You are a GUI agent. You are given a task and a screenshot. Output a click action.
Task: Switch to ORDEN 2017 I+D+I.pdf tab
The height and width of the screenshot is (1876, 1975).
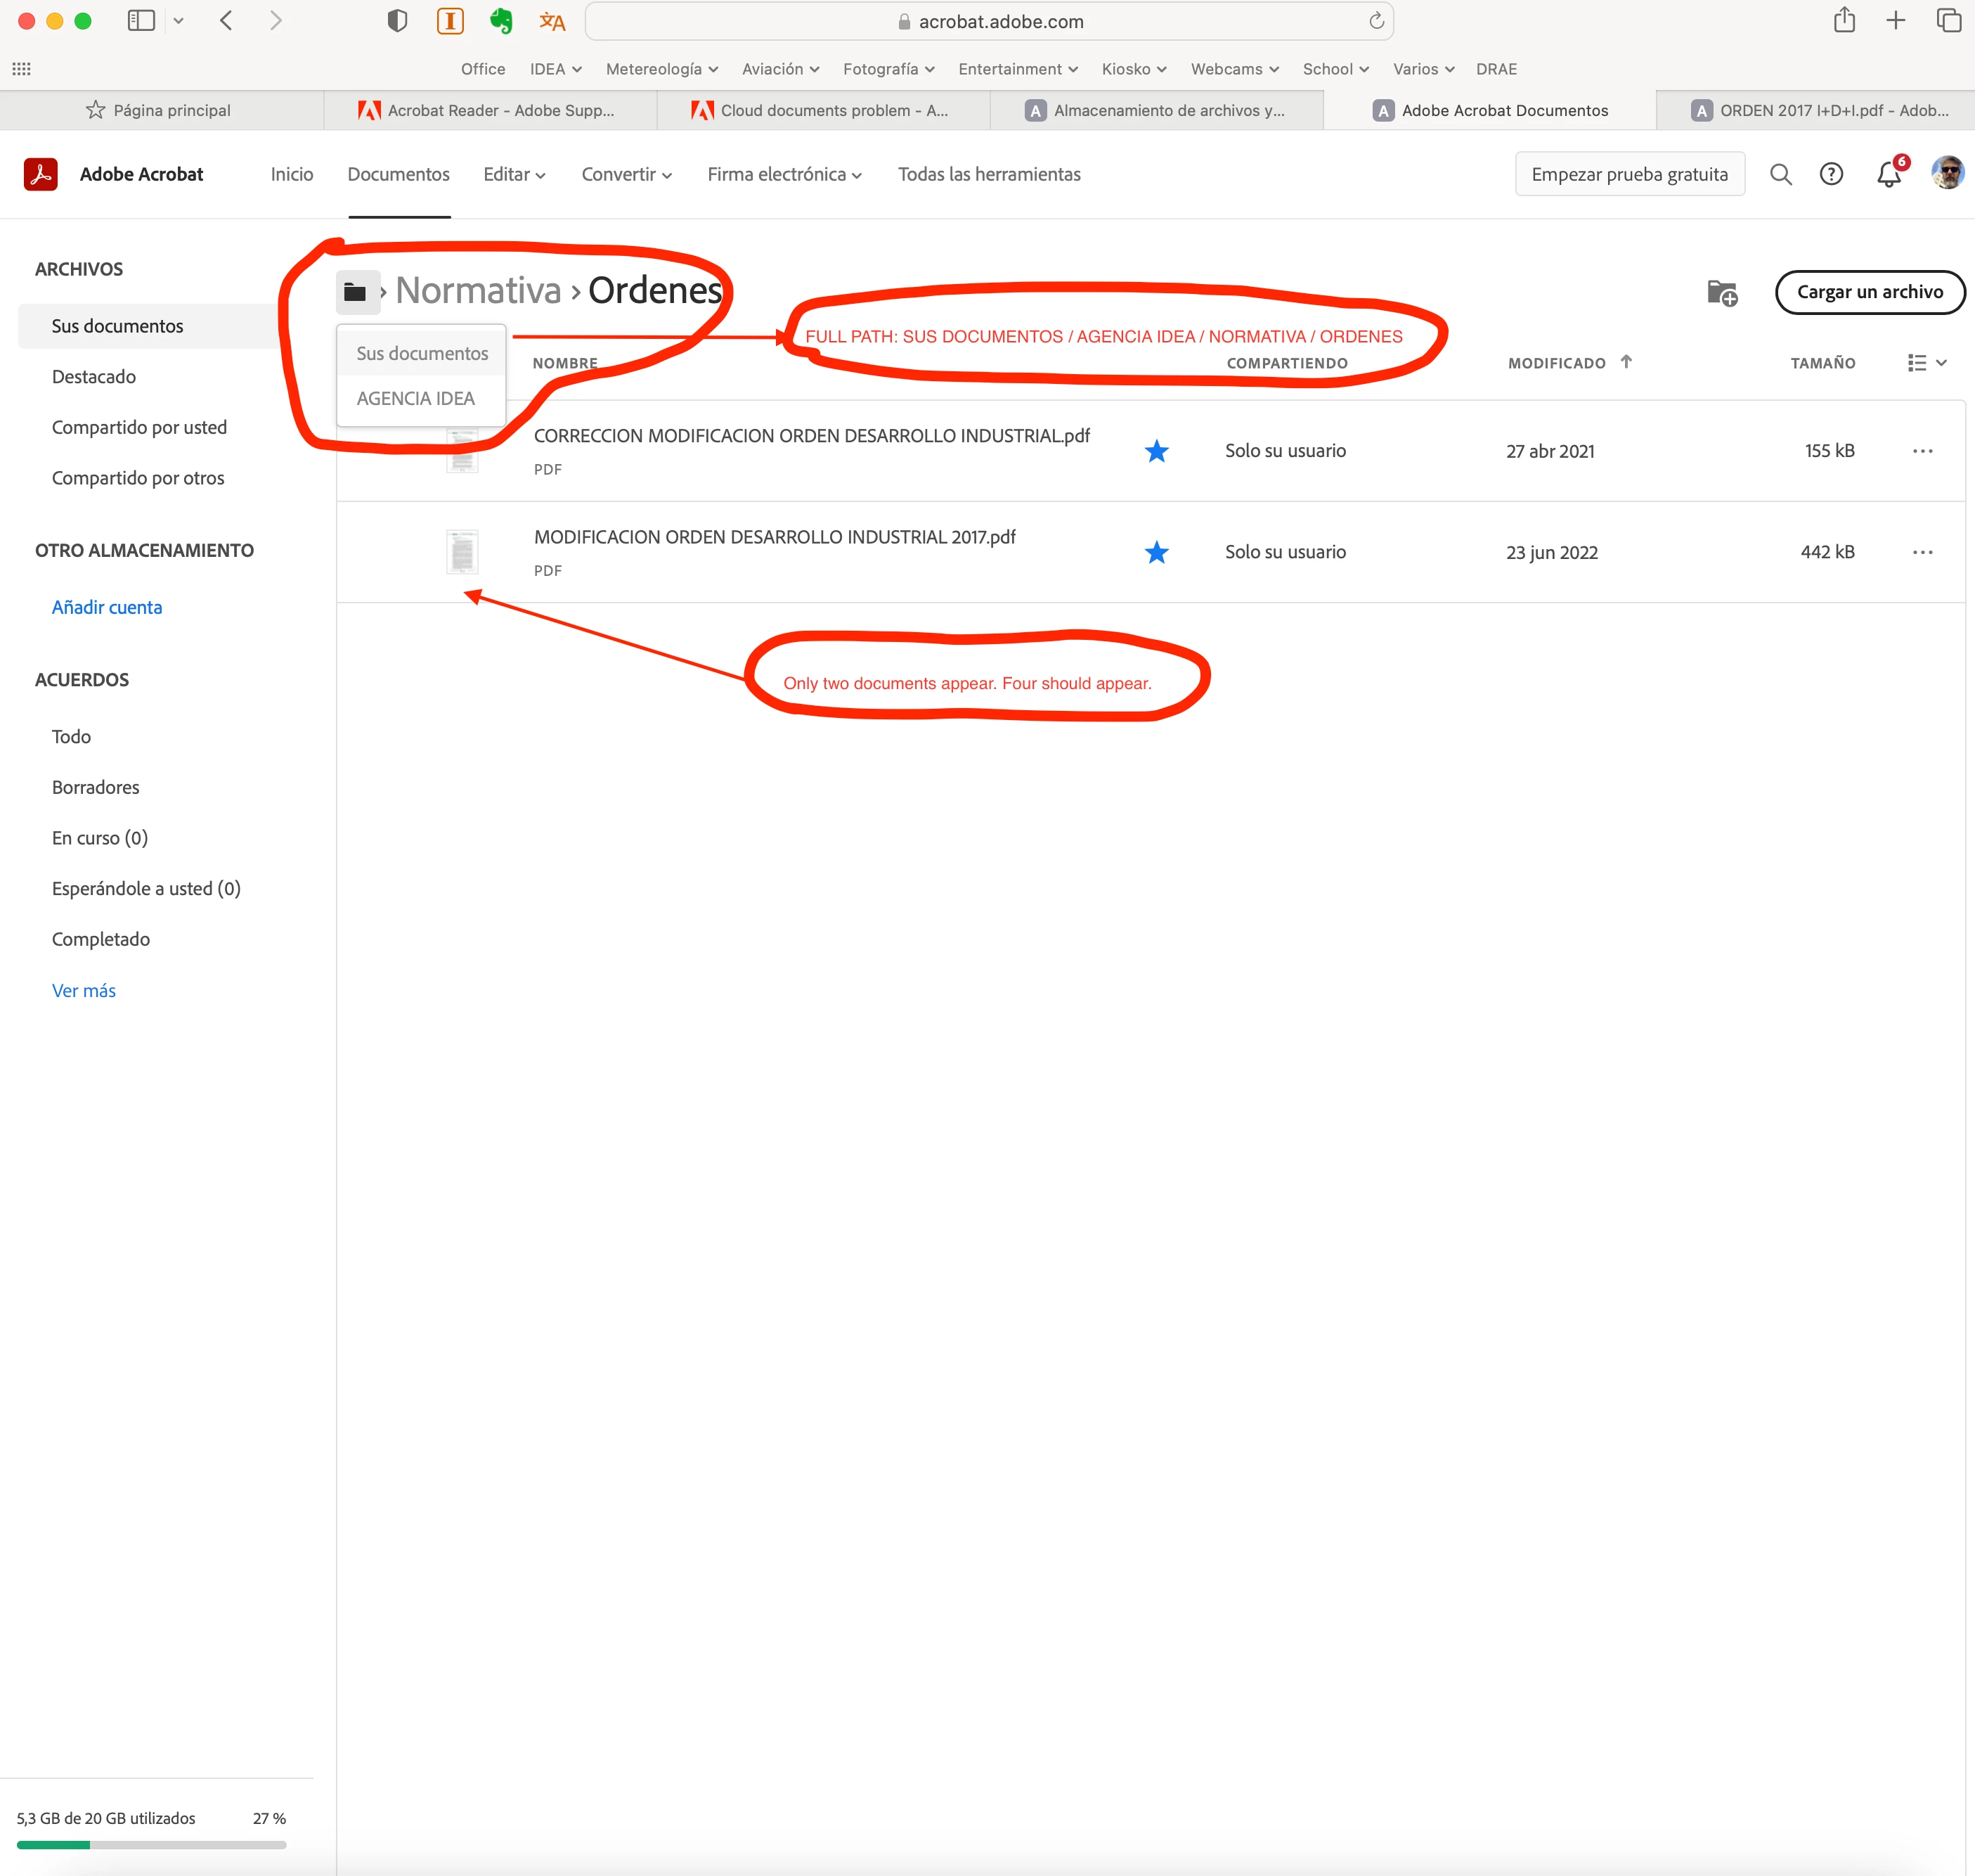(1819, 110)
